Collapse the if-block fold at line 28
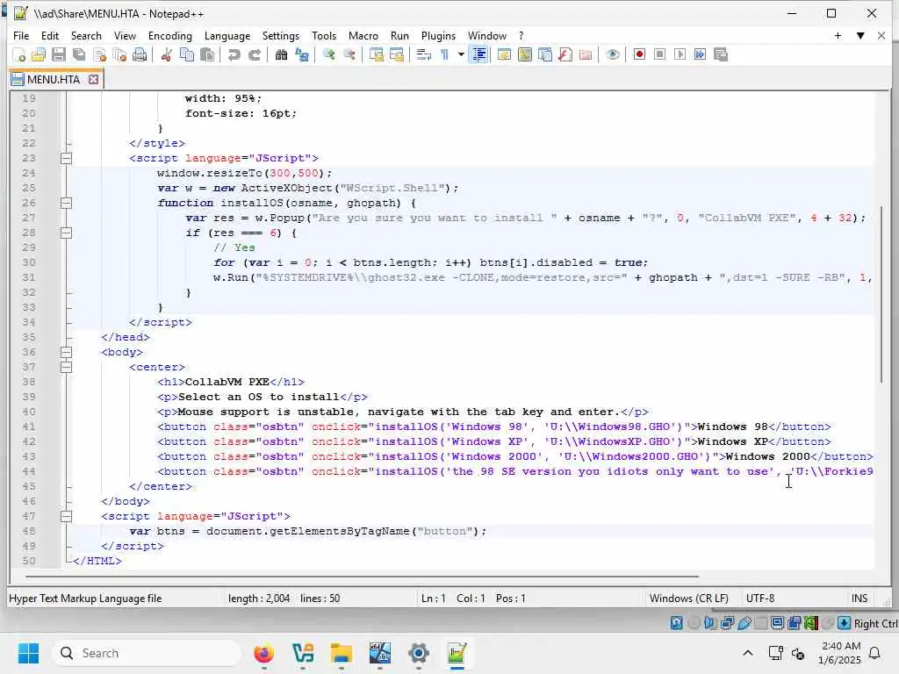 66,233
